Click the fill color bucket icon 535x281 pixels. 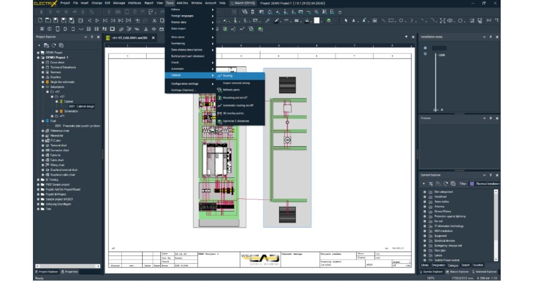click(307, 20)
